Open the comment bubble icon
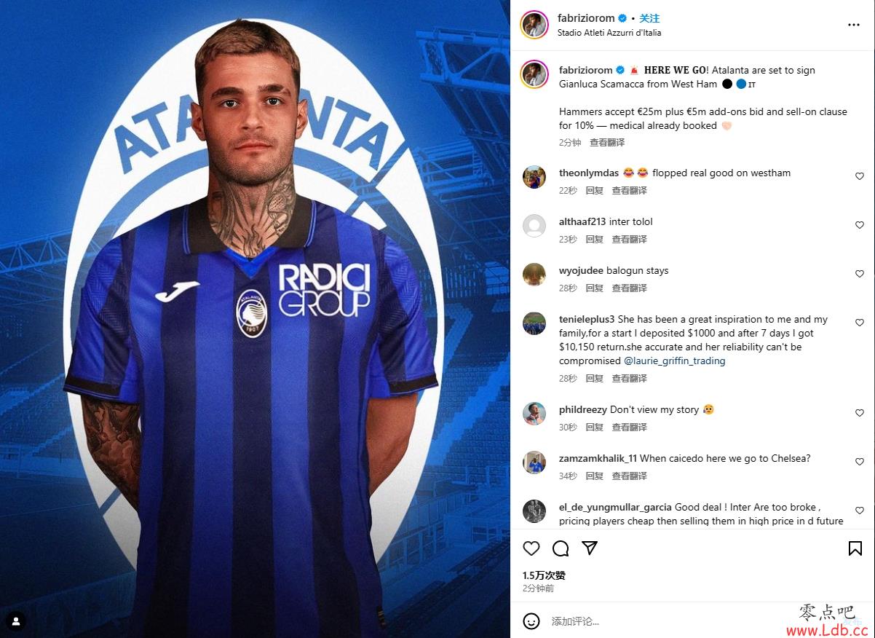The height and width of the screenshot is (638, 875). click(561, 548)
